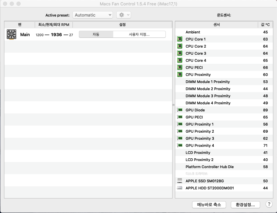The width and height of the screenshot is (277, 213).
Task: Select the 사용자 지정... custom fan mode
Action: (x=139, y=34)
